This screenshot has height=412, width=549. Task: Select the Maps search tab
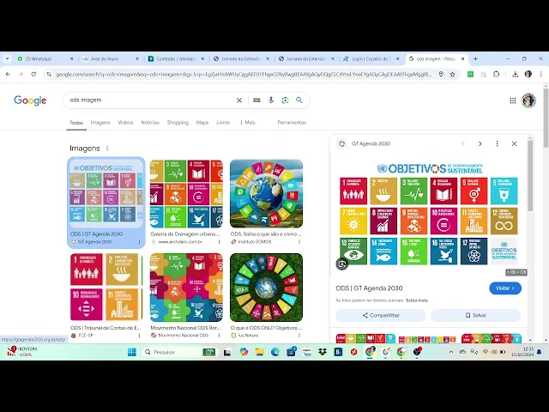coord(202,122)
